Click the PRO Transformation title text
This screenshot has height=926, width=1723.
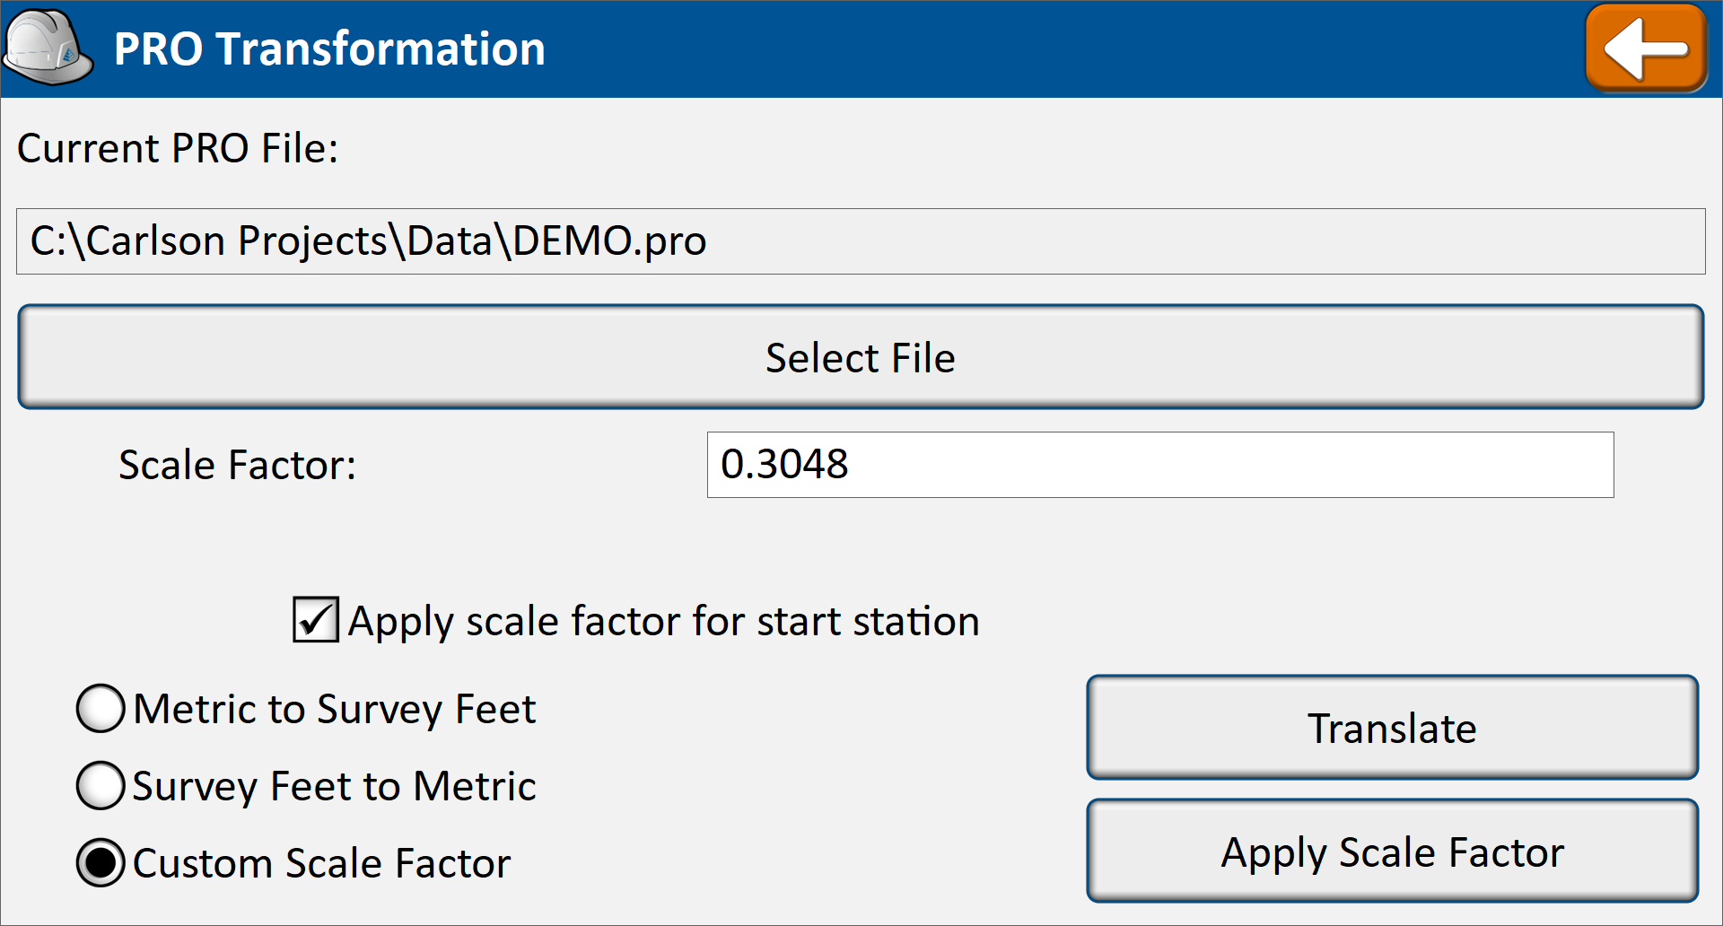pos(329,48)
